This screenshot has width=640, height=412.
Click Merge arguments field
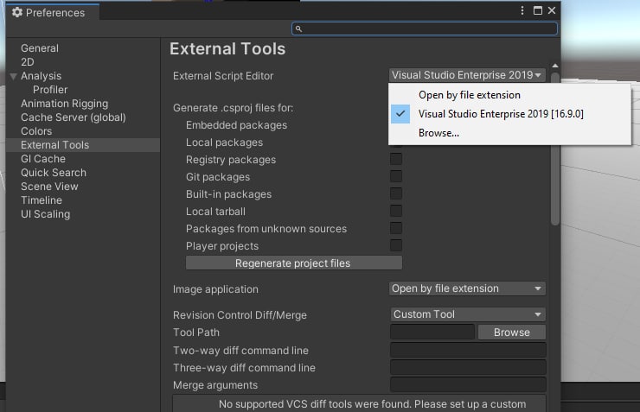[468, 384]
